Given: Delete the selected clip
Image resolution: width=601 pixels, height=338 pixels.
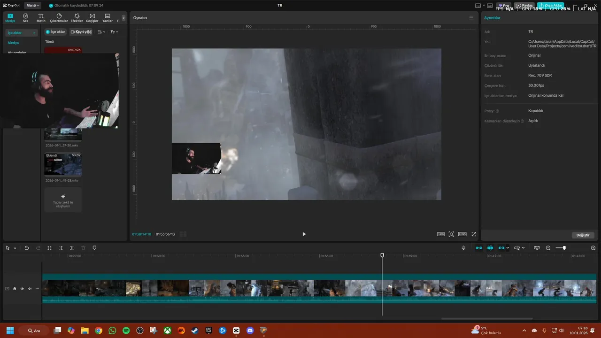Looking at the screenshot, I should tap(83, 248).
